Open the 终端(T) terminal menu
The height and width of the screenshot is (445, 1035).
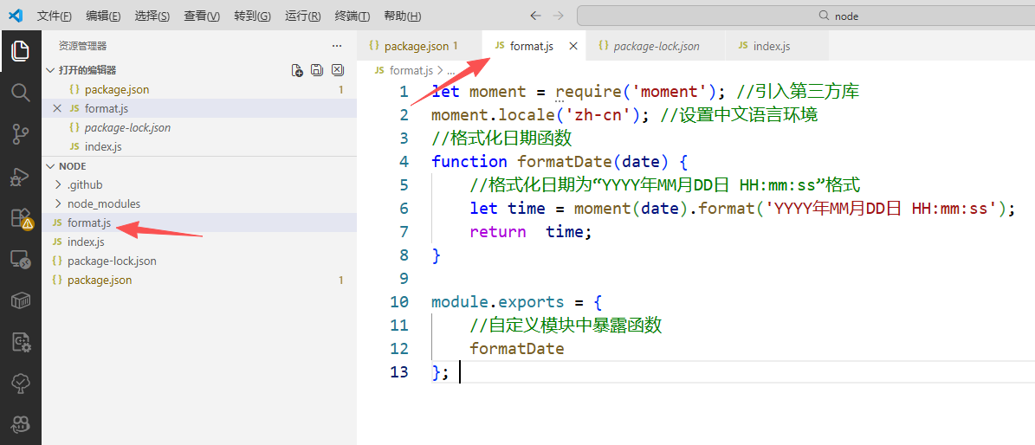pos(353,16)
